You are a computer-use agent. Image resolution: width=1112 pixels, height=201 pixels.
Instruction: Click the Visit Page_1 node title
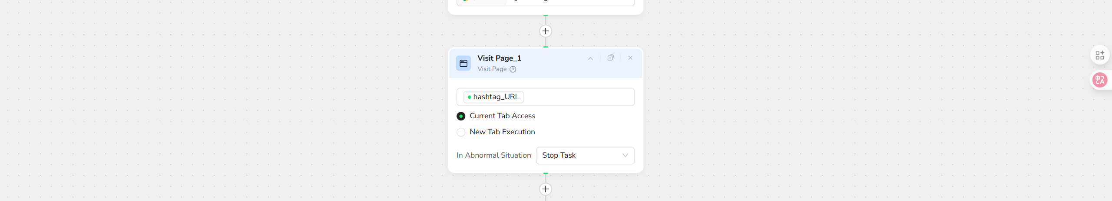click(499, 58)
